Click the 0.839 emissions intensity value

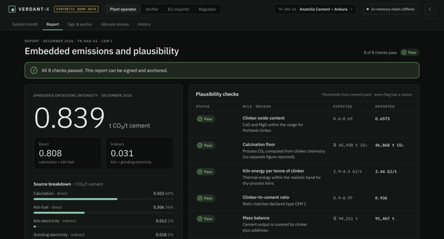tap(69, 117)
